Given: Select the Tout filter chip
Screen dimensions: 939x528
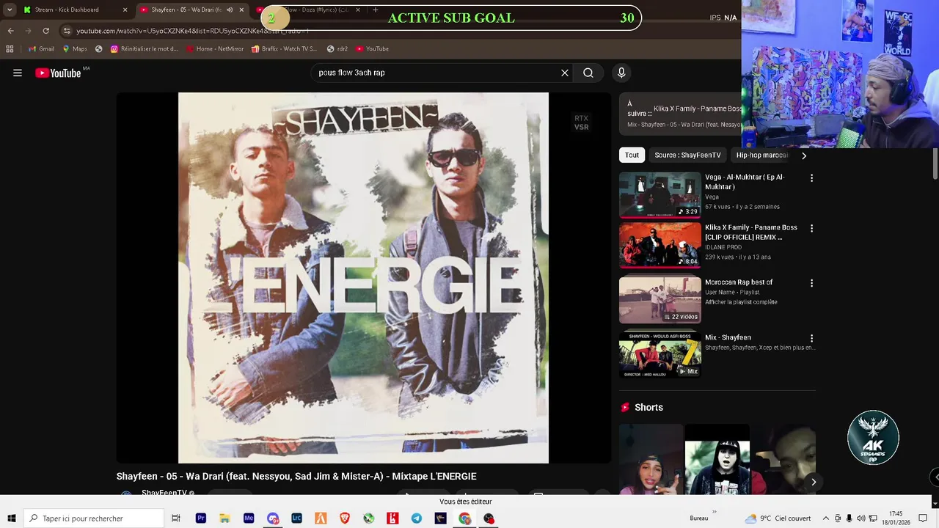Looking at the screenshot, I should click(x=632, y=155).
